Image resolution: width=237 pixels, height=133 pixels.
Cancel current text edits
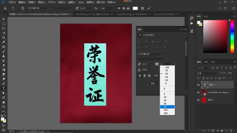pos(142,8)
